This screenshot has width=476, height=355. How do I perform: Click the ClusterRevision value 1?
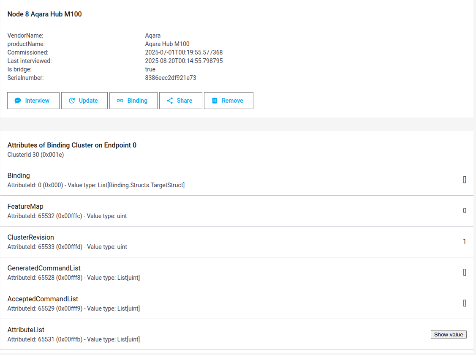coord(464,241)
